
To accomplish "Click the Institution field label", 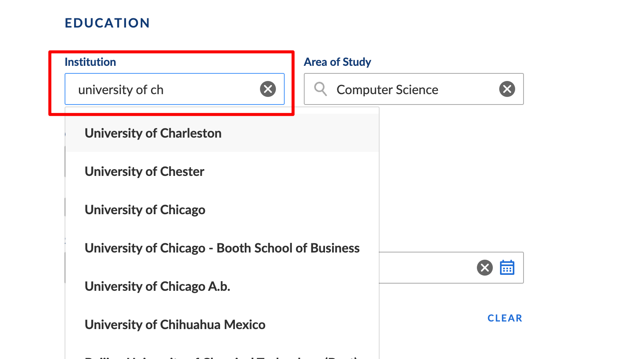I will [90, 62].
